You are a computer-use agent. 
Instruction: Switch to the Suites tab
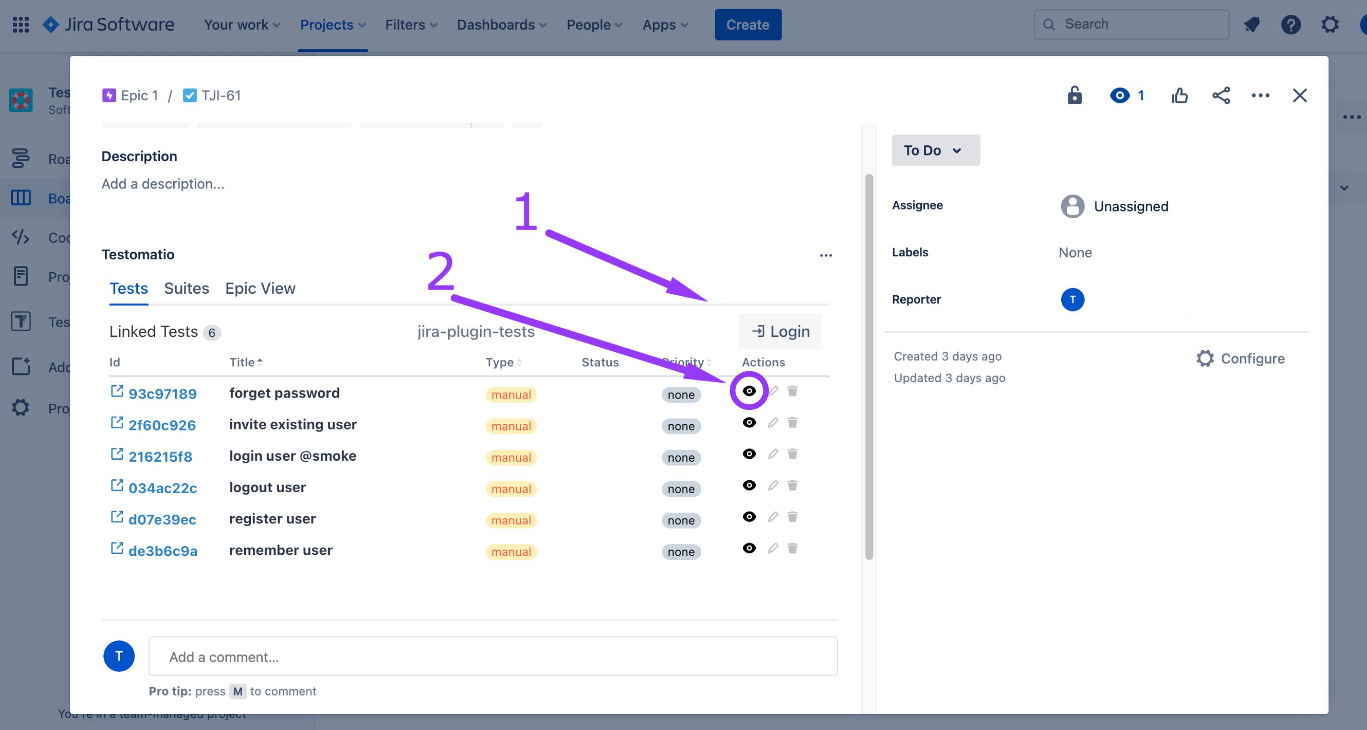[x=186, y=288]
